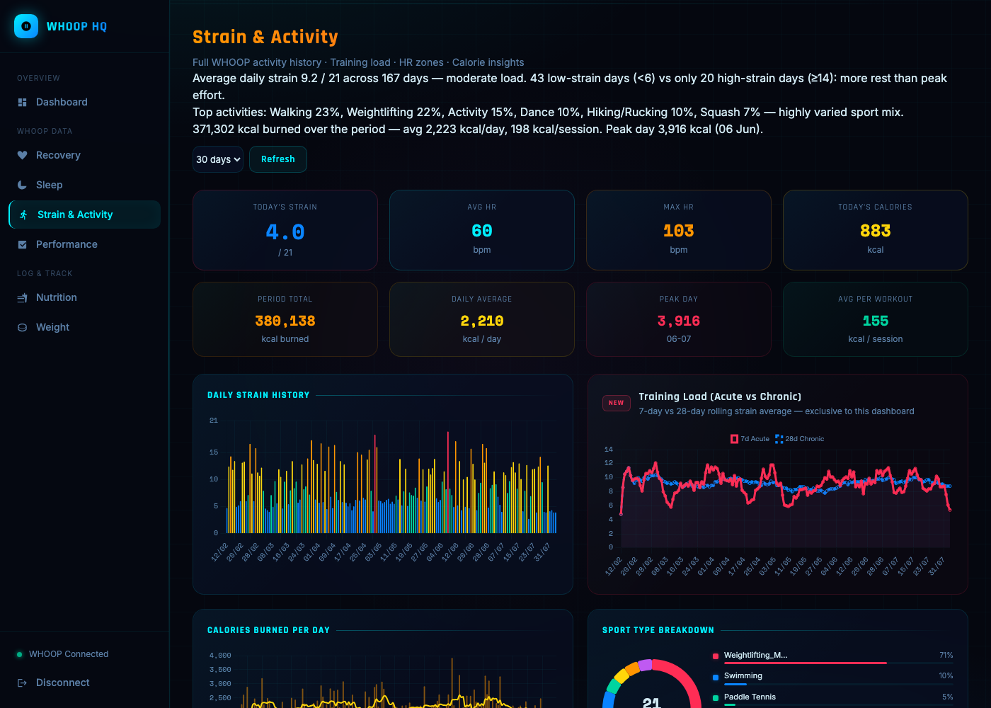Open the 30 days range dropdown
Screen dimensions: 991x708
point(218,159)
